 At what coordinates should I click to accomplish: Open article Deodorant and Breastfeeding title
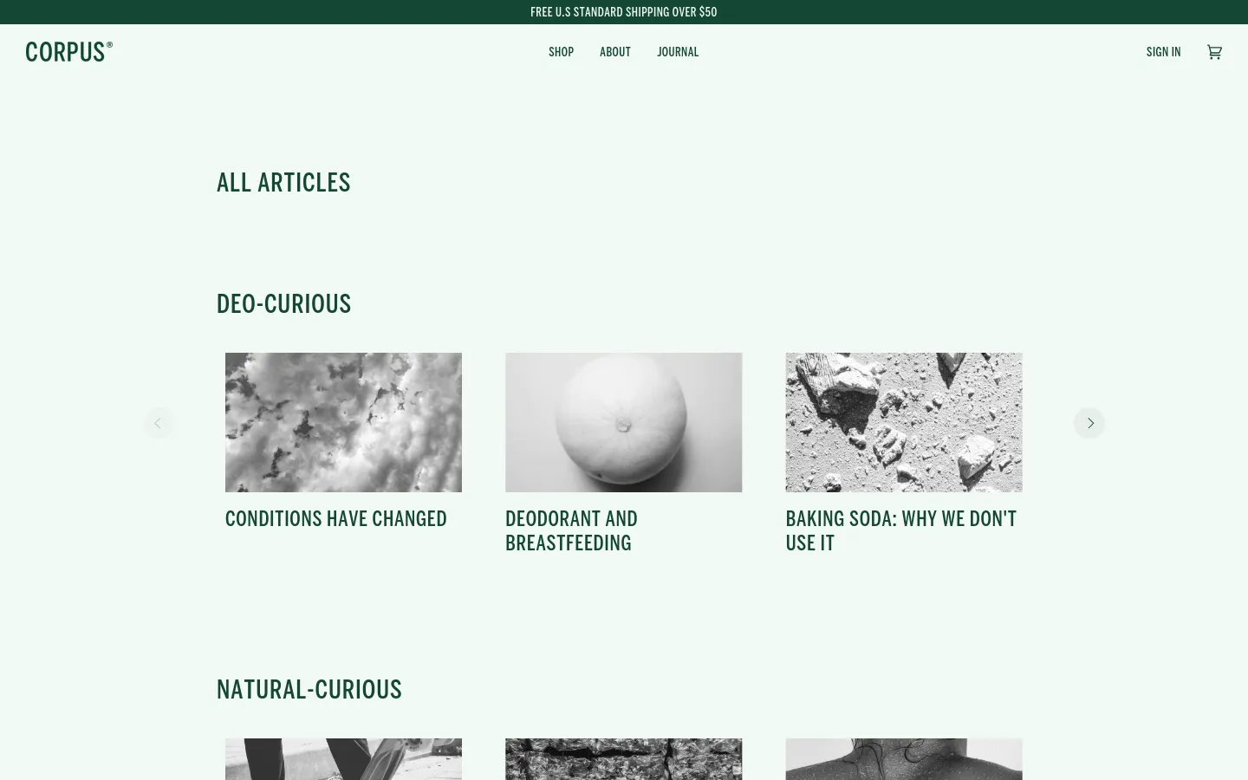pos(571,530)
